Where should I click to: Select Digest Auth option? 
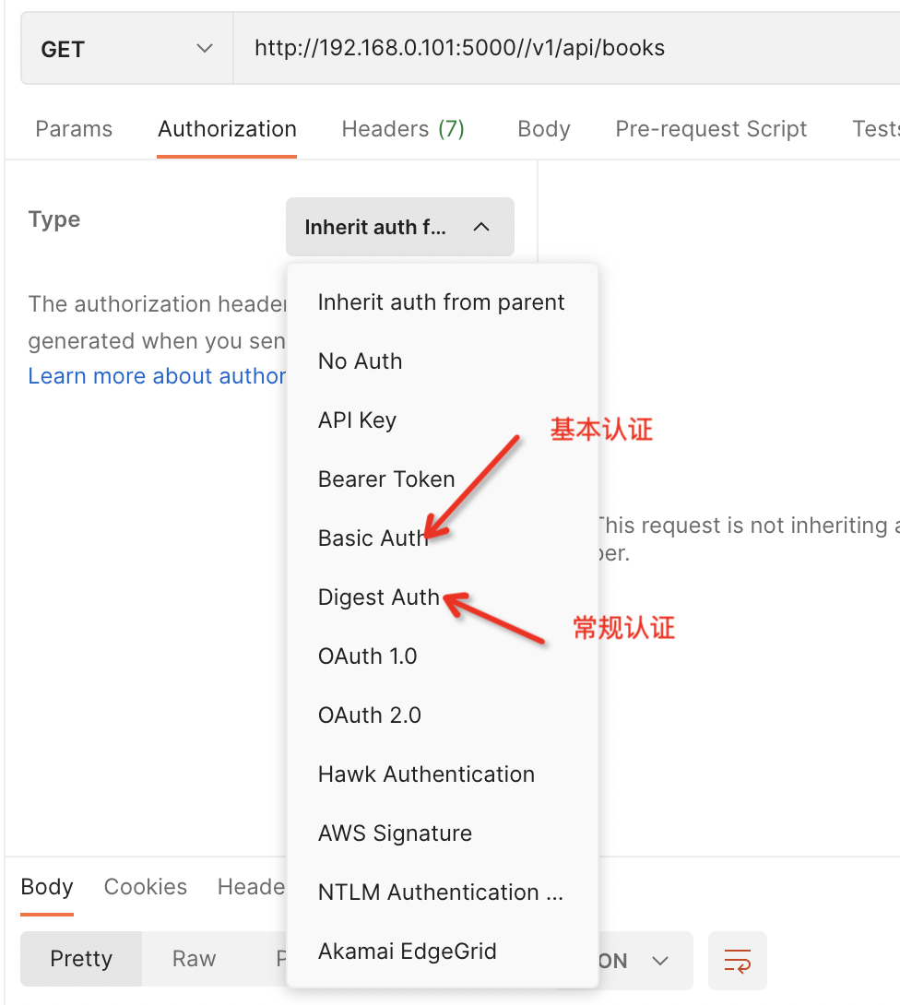442,597
